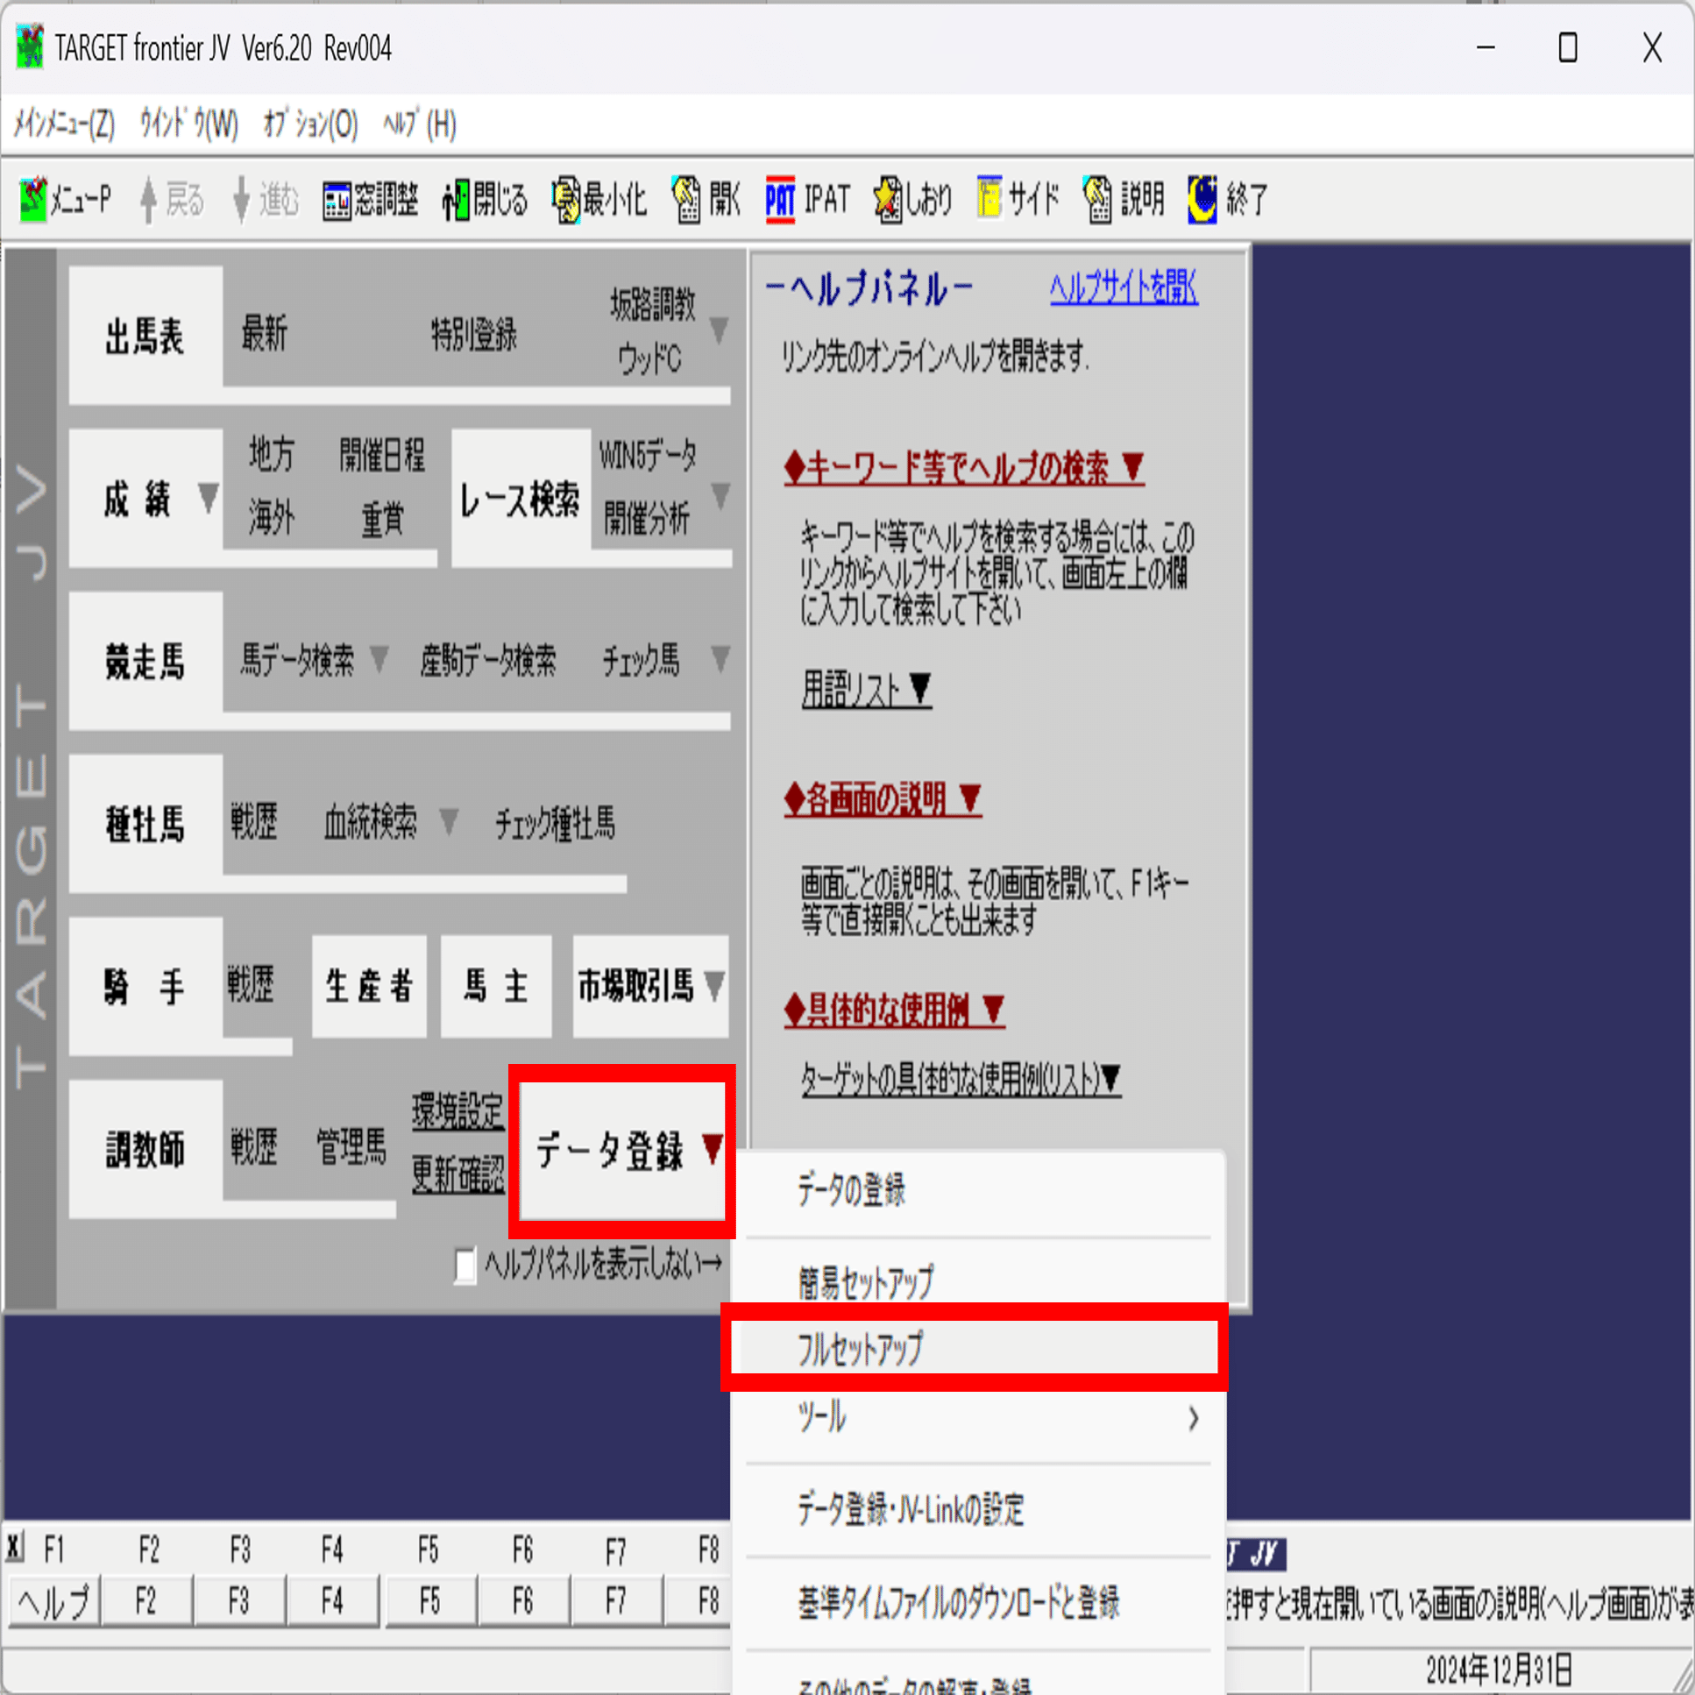Click the 地方 results entry
Viewport: 1695px width, 1695px height.
point(271,455)
